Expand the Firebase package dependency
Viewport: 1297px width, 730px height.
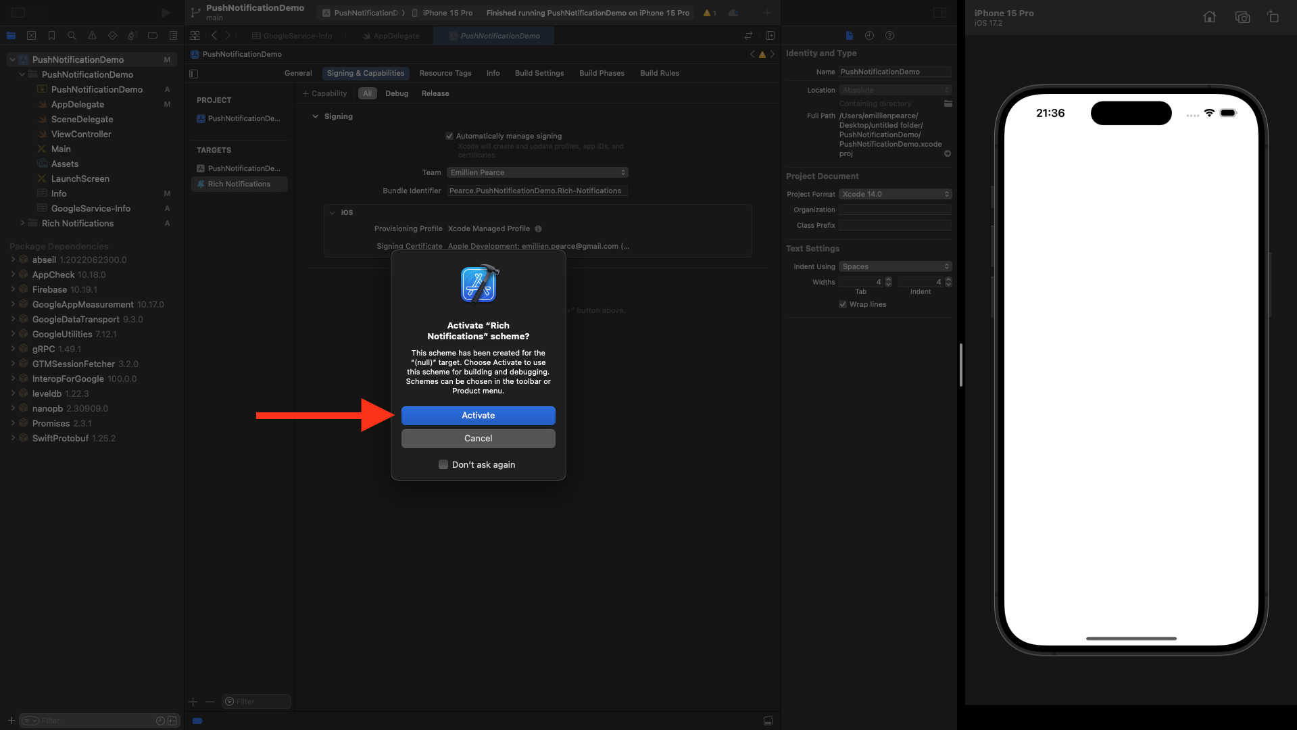click(x=13, y=289)
